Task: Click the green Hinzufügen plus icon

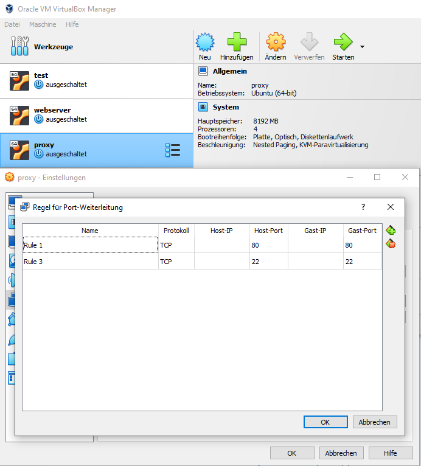Action: pyautogui.click(x=237, y=42)
